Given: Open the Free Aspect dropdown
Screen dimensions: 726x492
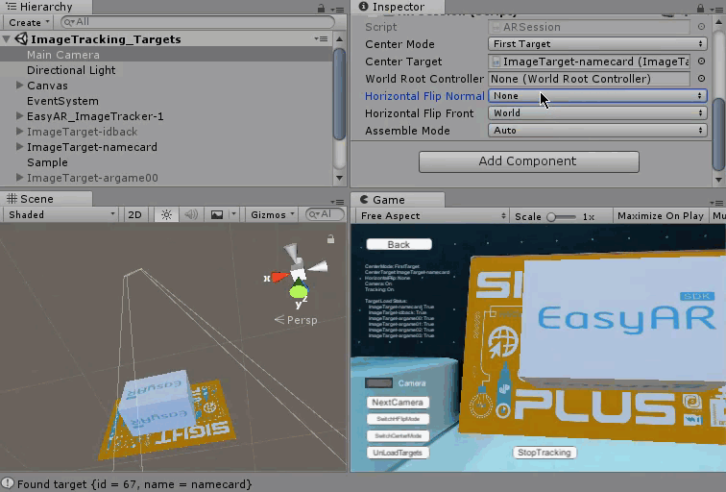Looking at the screenshot, I should (x=431, y=216).
